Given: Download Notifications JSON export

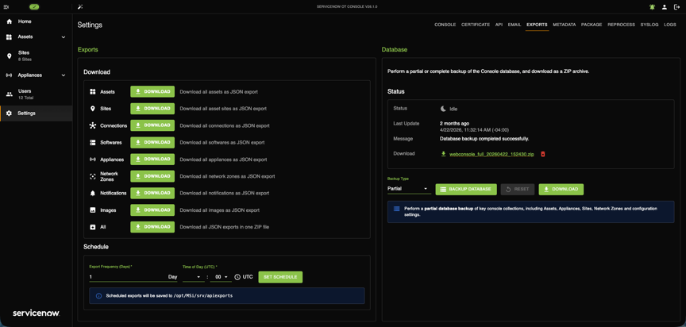Looking at the screenshot, I should coord(152,193).
